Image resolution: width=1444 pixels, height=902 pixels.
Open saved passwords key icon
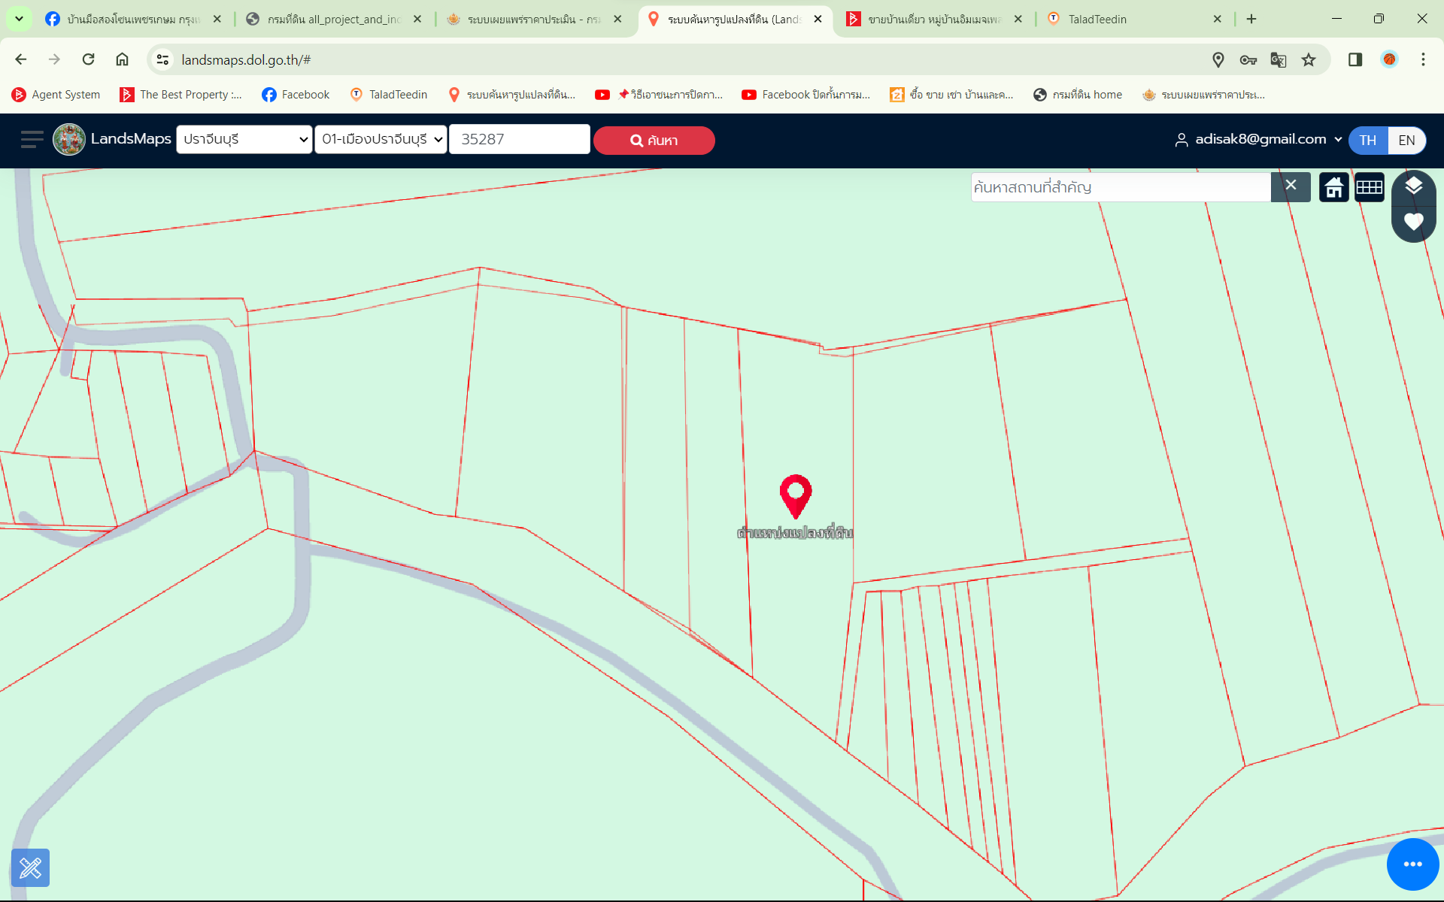1248,59
